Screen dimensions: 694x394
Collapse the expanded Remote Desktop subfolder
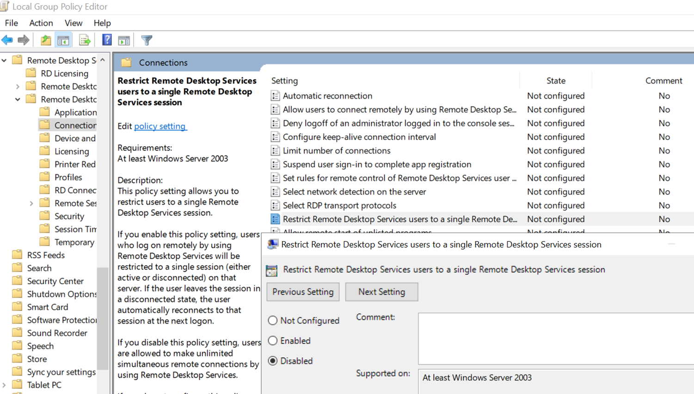click(x=18, y=99)
